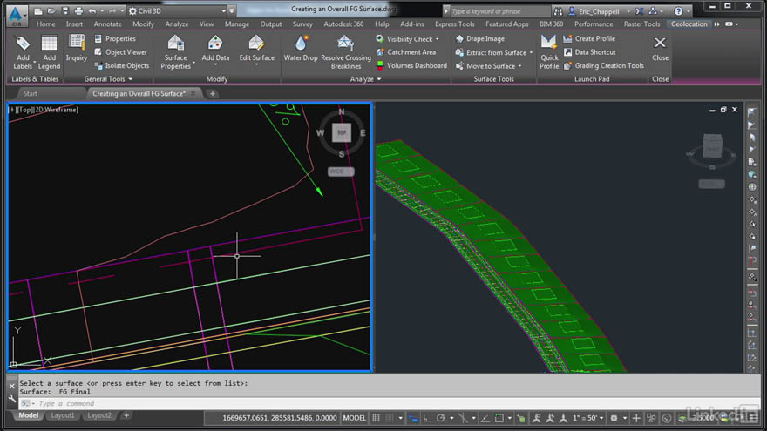Run the Water Drop analysis
The image size is (767, 431).
pos(301,49)
